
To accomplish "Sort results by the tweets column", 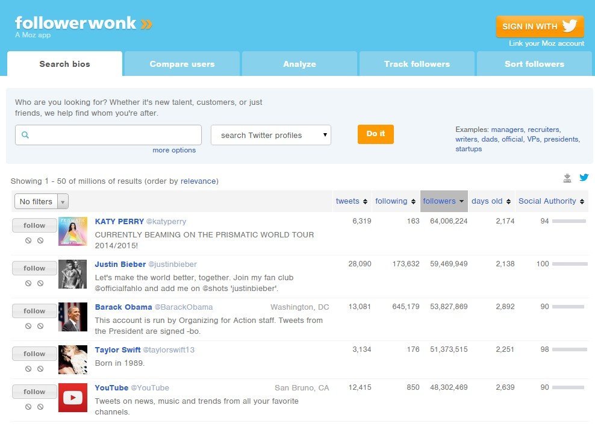I will tap(351, 201).
